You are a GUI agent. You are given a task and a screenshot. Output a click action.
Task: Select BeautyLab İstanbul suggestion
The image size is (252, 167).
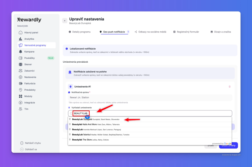[x=150, y=135]
